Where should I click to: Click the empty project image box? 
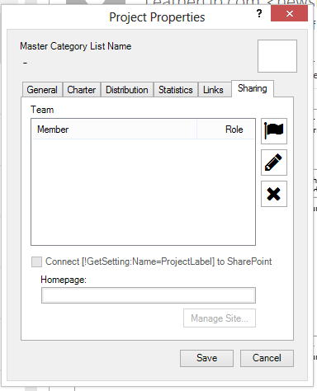[277, 56]
